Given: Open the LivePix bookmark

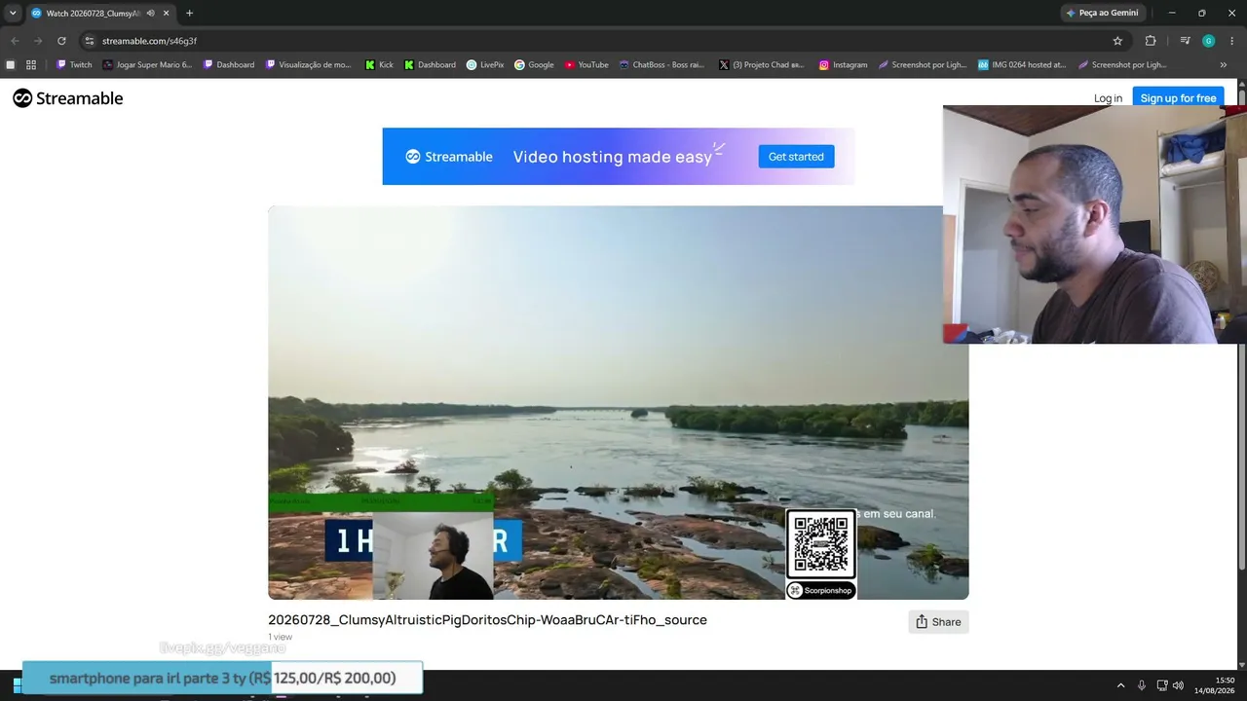Looking at the screenshot, I should (x=485, y=65).
